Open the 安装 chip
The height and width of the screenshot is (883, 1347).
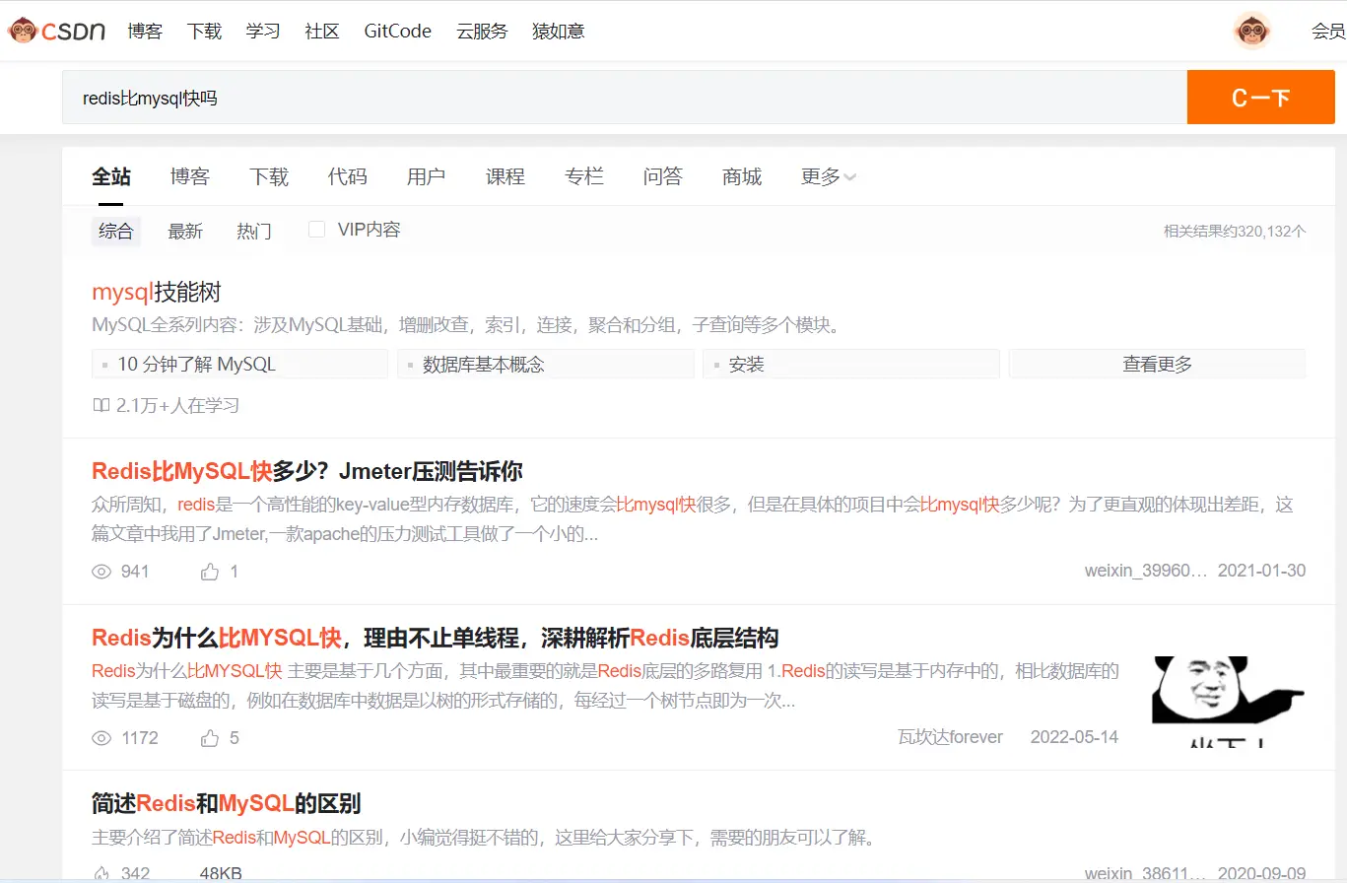851,364
